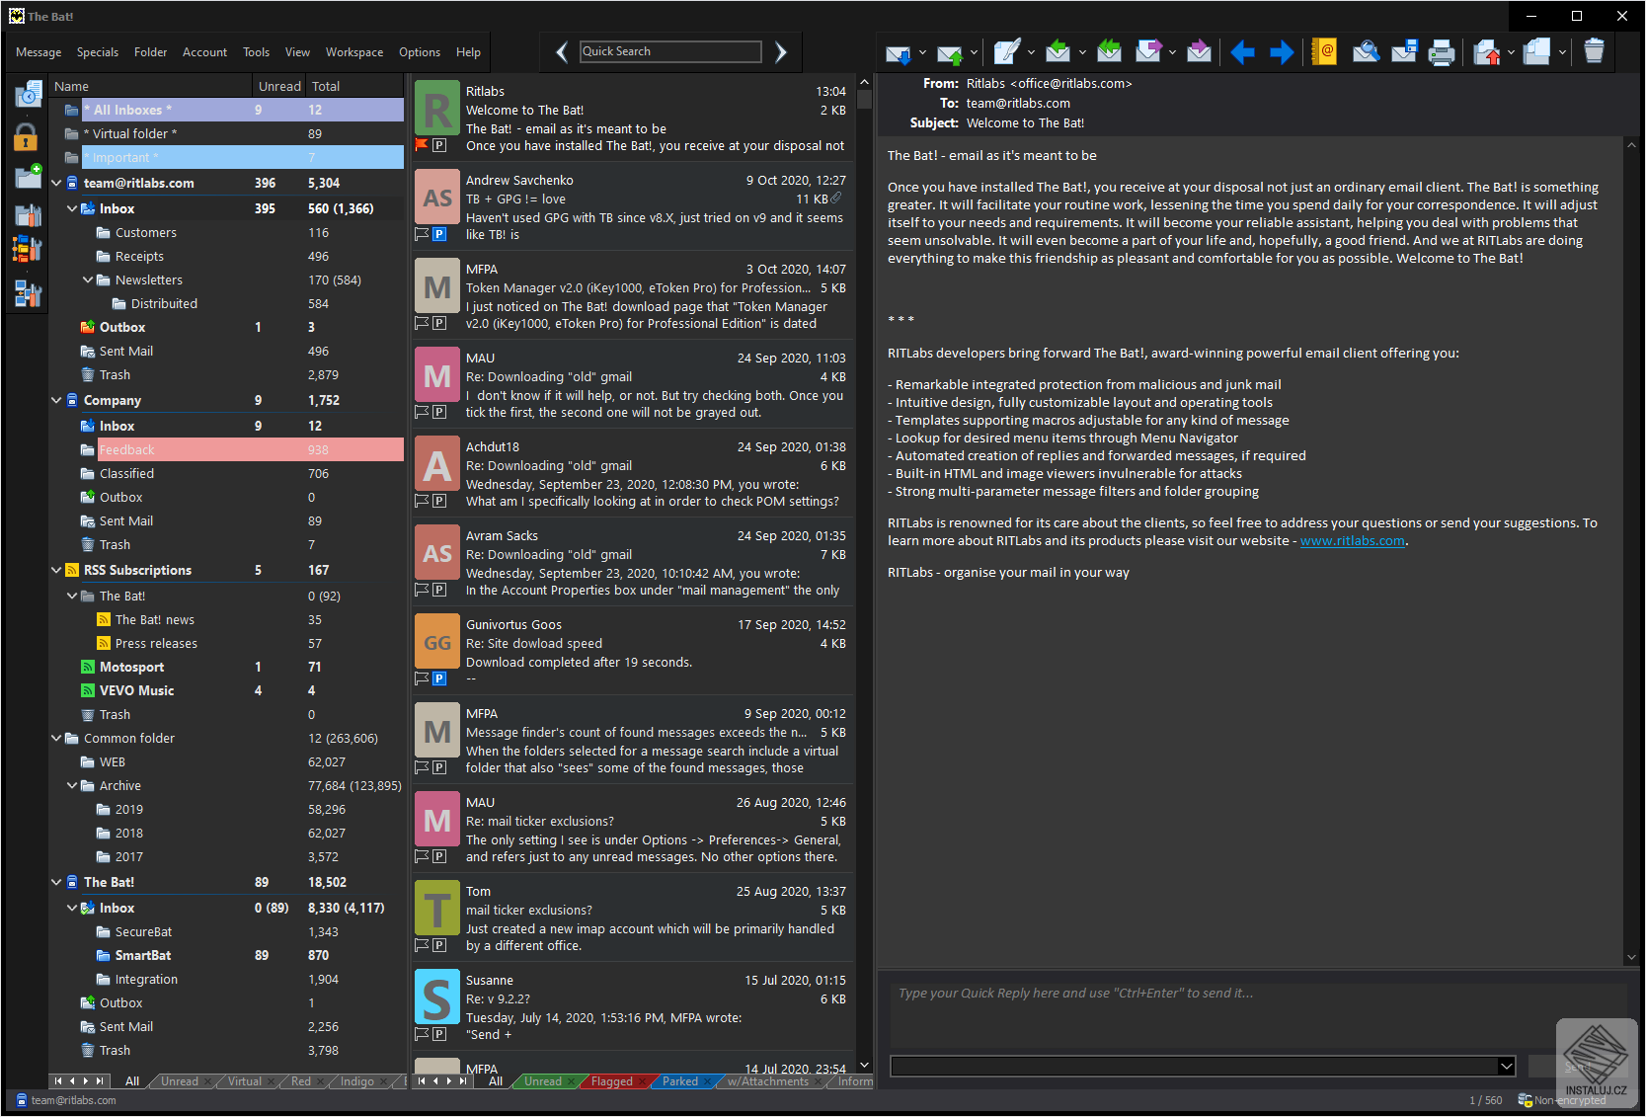
Task: Toggle flag on Andrew Savchenko message
Action: (x=422, y=234)
